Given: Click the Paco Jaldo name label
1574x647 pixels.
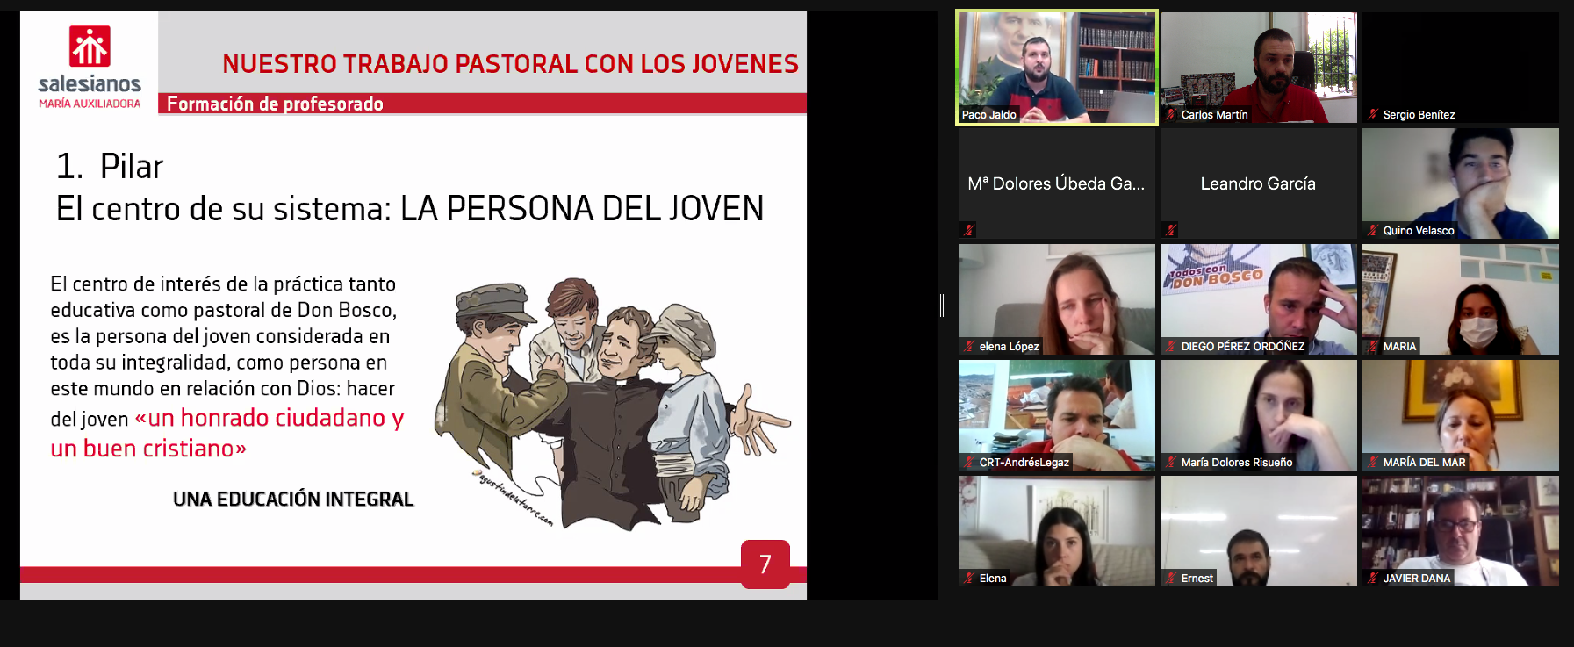Looking at the screenshot, I should tap(988, 115).
